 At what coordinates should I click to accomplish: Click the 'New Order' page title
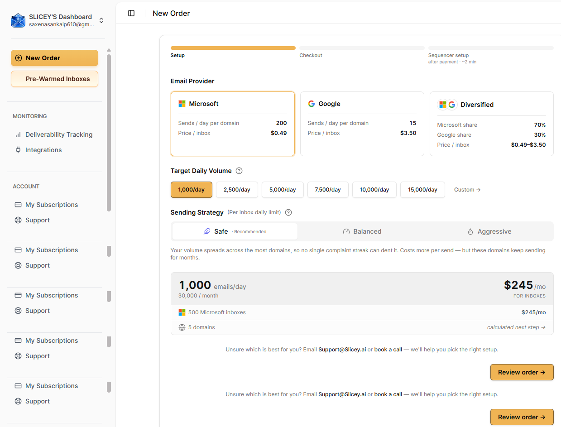pos(171,13)
